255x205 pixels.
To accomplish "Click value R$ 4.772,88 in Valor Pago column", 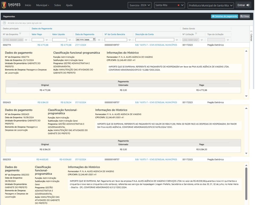I will click(x=43, y=45).
